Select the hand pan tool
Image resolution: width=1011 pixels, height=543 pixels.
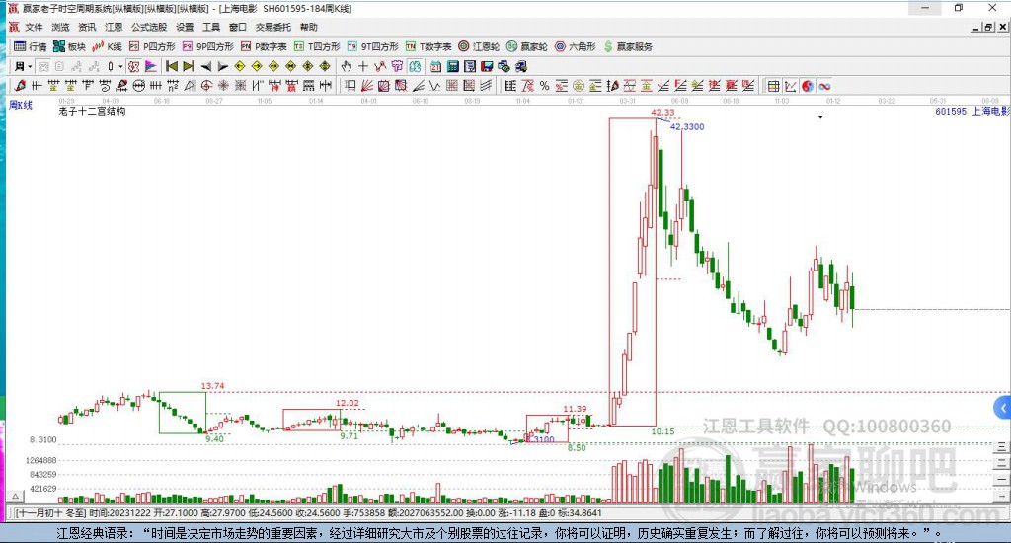(x=347, y=66)
